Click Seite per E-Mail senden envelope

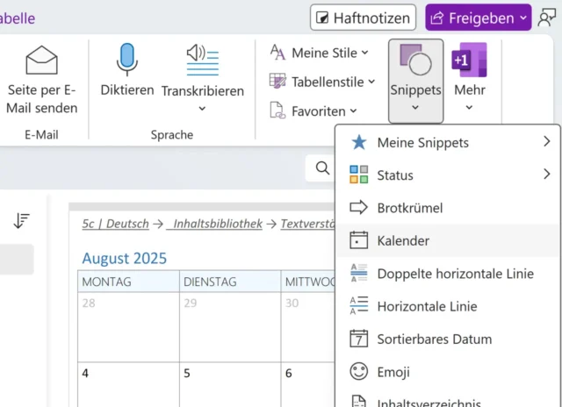(41, 60)
